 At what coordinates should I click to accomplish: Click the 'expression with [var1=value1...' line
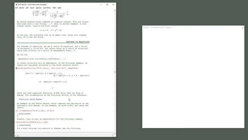tap(41, 59)
